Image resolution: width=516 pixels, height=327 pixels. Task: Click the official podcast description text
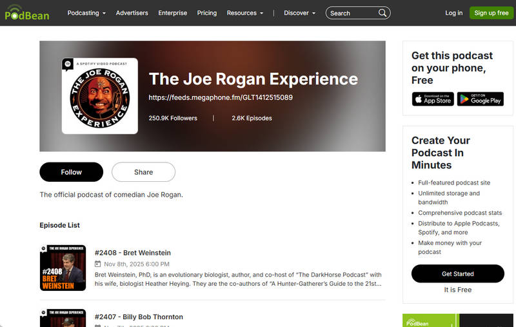(111, 195)
